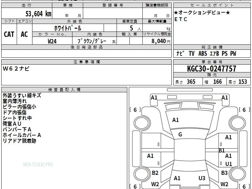The height and width of the screenshot is (189, 252).
Task: Click the ETC sales point text
Action: 181,19
